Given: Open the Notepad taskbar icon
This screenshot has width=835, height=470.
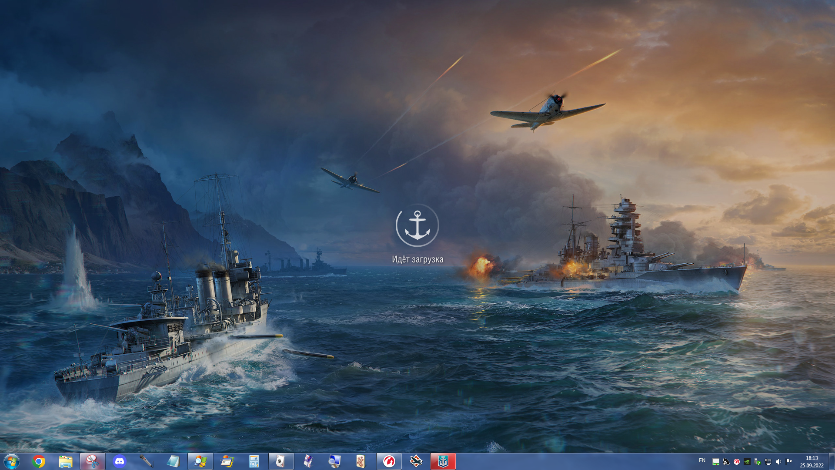Looking at the screenshot, I should point(174,461).
